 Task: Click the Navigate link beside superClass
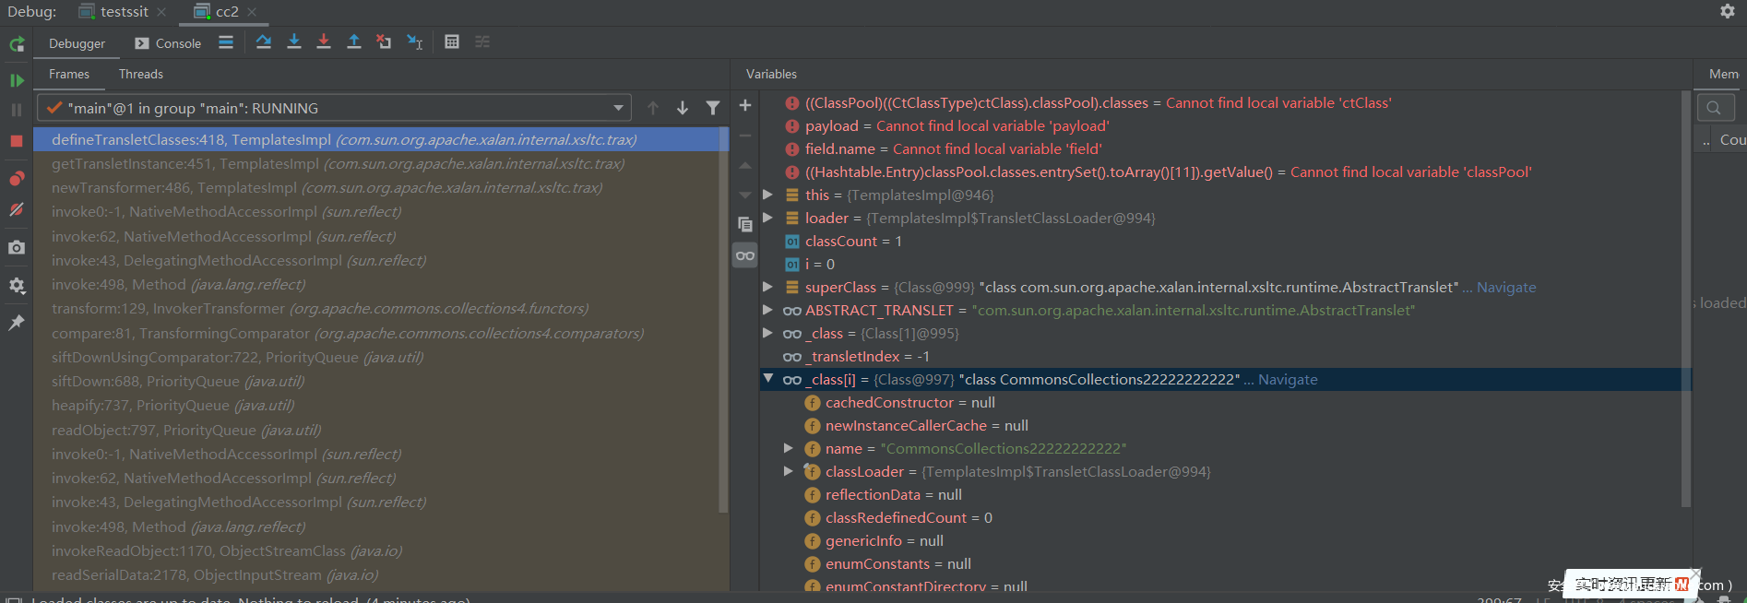tap(1506, 288)
